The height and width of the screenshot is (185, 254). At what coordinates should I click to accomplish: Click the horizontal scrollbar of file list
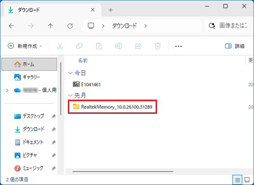[123, 171]
